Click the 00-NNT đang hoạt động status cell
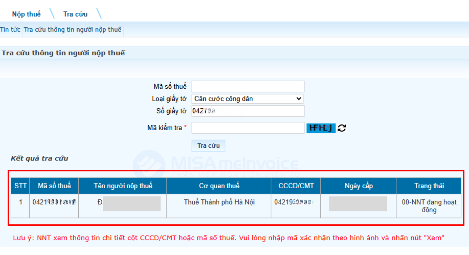Screen dimensions: 469x255 (x=429, y=206)
